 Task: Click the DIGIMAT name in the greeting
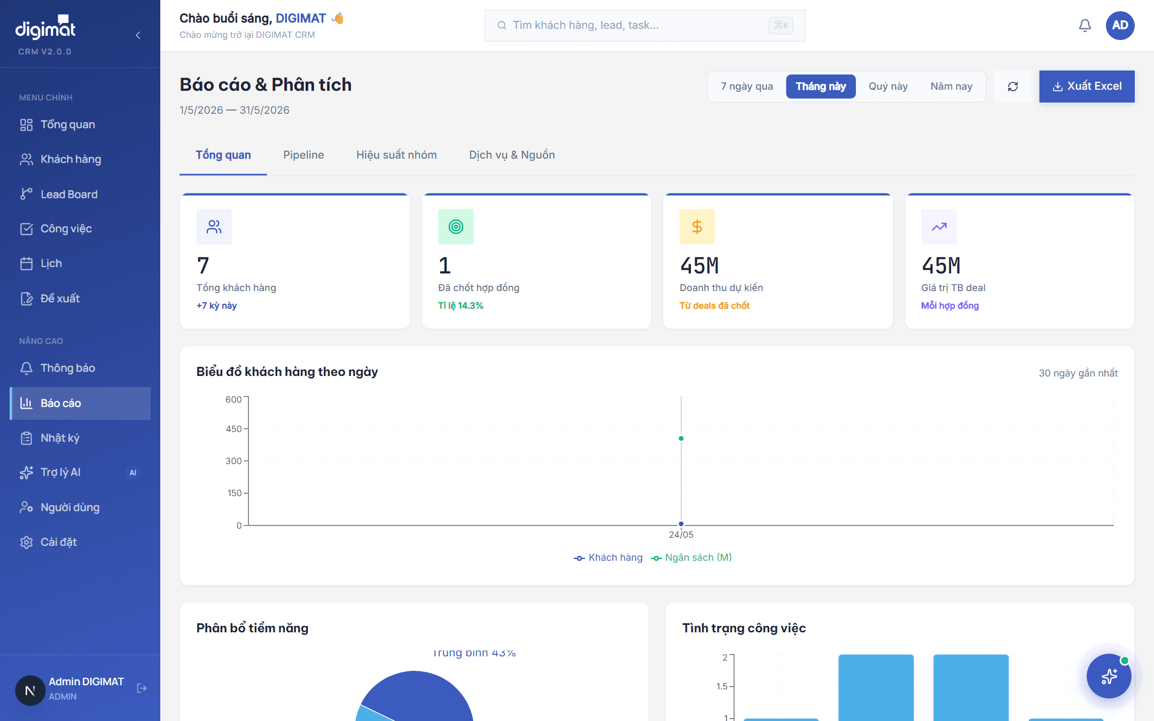(301, 19)
